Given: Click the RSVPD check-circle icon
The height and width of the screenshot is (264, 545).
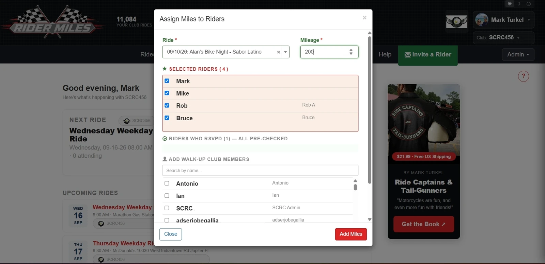Looking at the screenshot, I should pyautogui.click(x=165, y=139).
